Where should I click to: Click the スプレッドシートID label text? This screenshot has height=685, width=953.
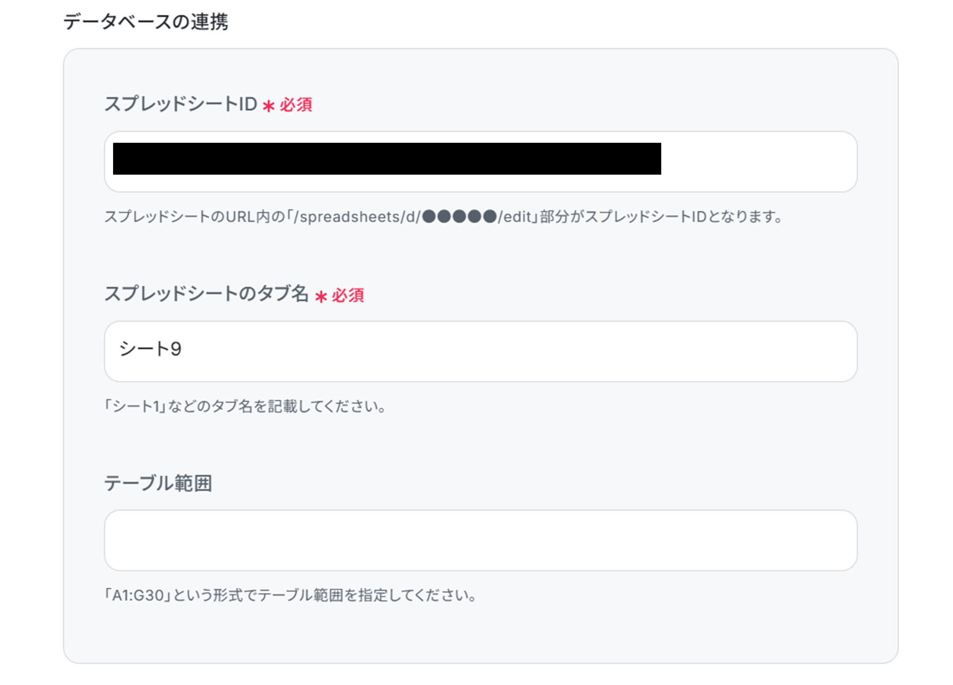click(181, 104)
